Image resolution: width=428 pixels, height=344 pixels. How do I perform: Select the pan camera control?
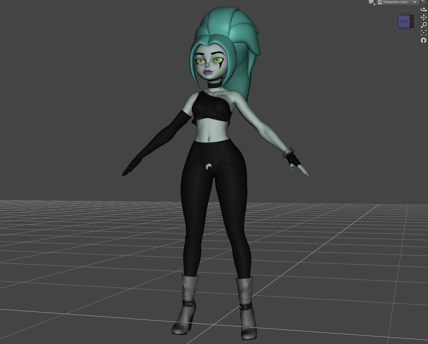[424, 17]
